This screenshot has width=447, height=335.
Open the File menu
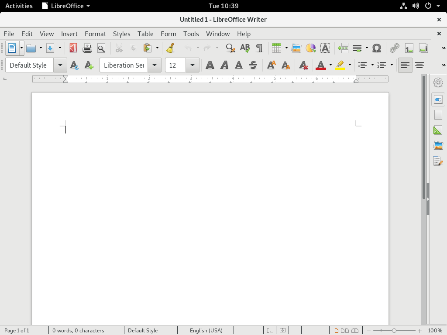[x=9, y=34]
